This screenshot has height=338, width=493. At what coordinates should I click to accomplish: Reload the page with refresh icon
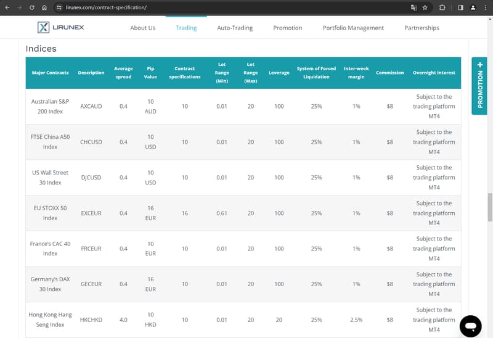click(32, 7)
